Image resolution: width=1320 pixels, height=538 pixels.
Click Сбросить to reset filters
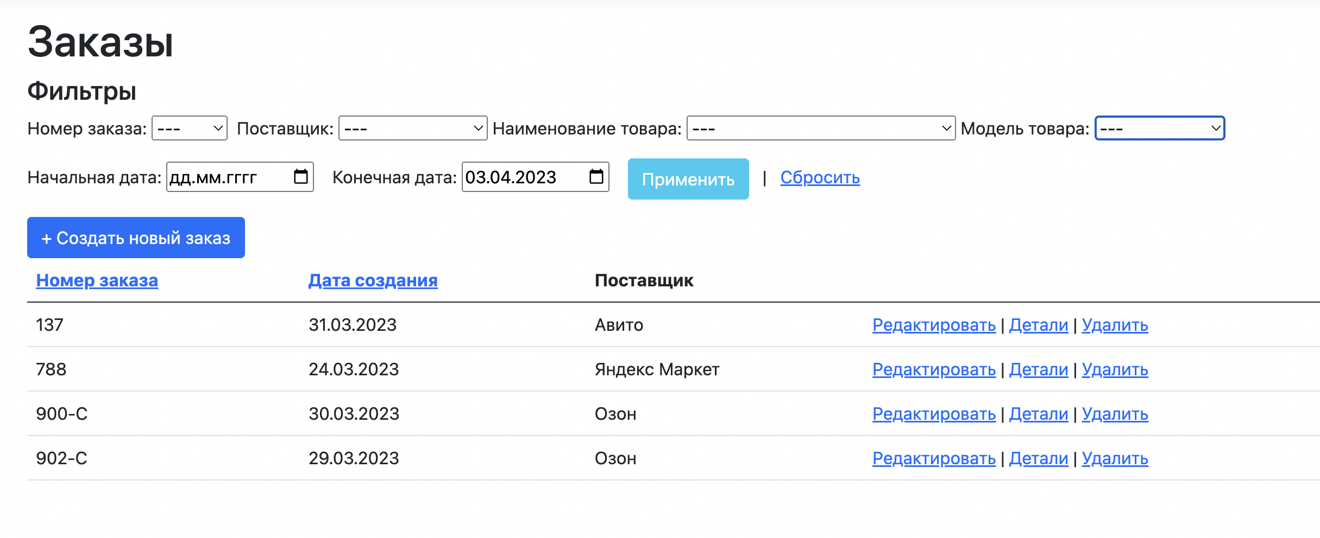tap(820, 178)
